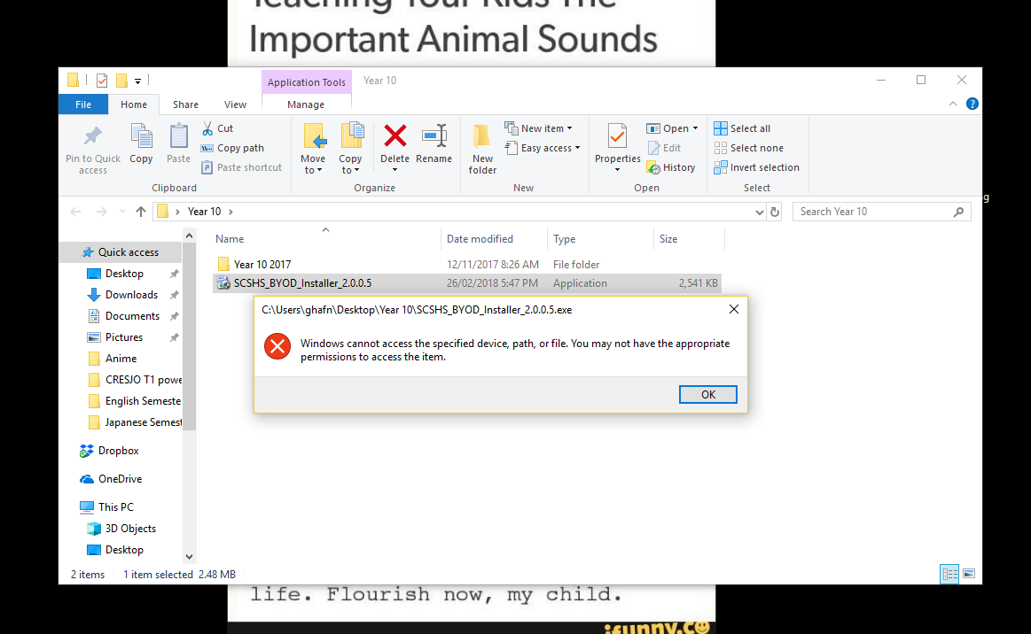Switch to large icons view toggle
Screen dimensions: 1031x634
tap(969, 574)
